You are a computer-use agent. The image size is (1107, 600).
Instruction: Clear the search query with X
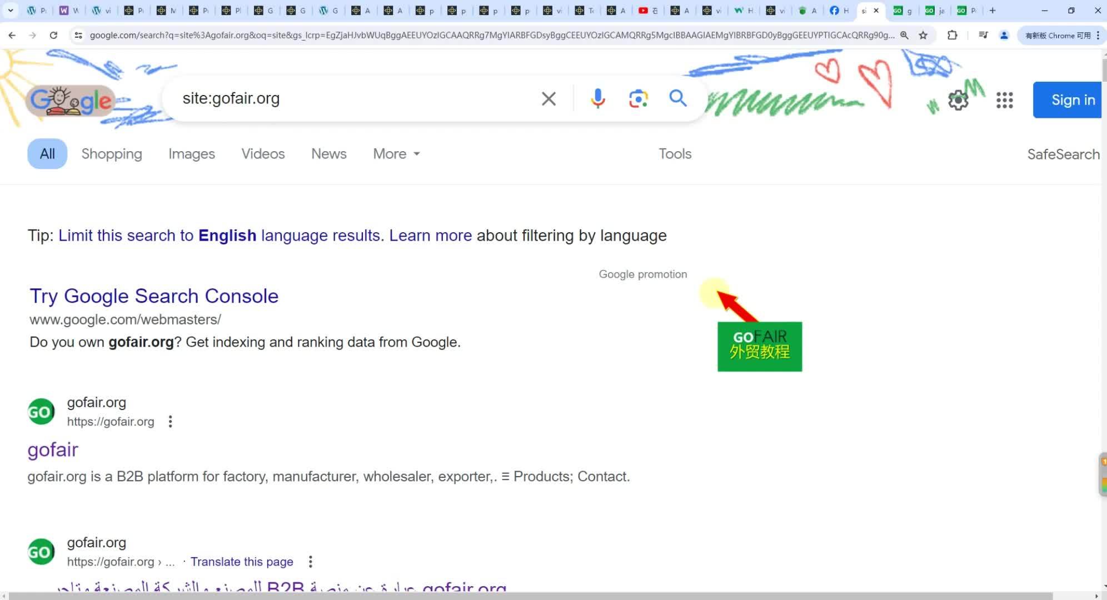pos(548,99)
